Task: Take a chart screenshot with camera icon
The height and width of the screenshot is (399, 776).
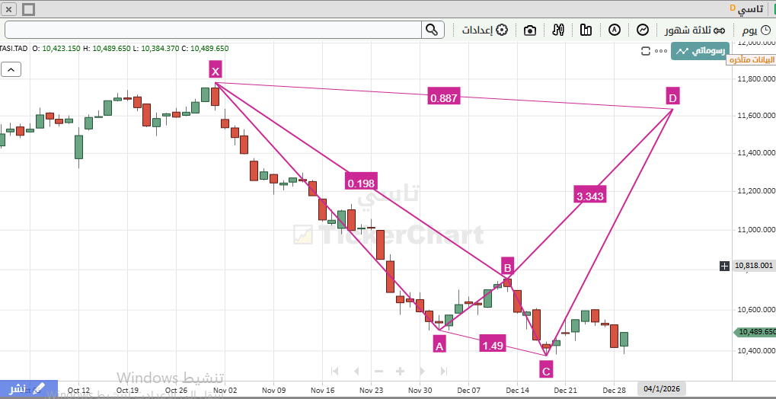Action: pyautogui.click(x=530, y=30)
